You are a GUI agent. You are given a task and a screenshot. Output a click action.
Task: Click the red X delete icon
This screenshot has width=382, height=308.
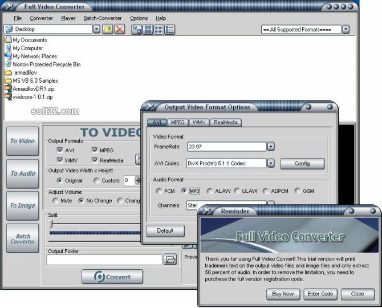[120, 29]
